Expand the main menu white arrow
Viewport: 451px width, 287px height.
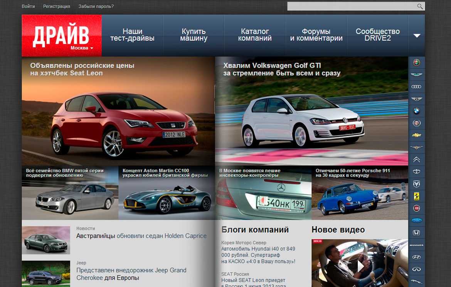pos(417,36)
